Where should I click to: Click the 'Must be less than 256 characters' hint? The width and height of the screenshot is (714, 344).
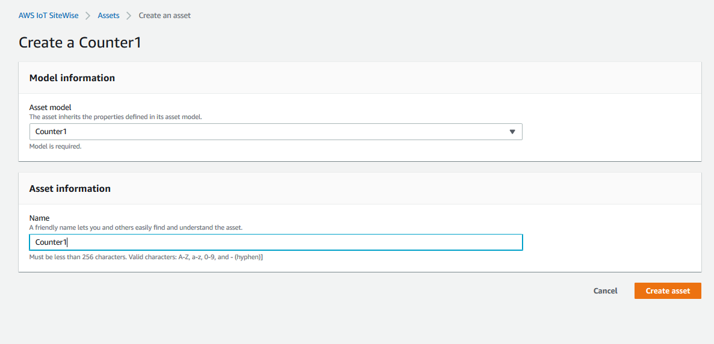(x=146, y=257)
